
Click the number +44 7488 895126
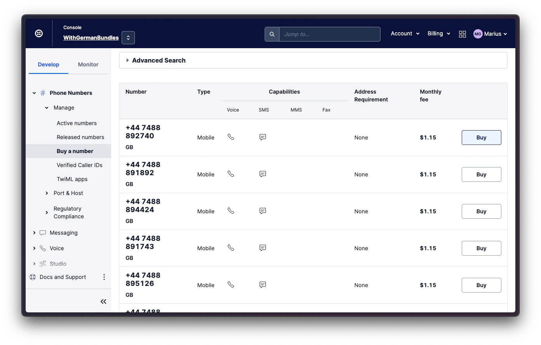coord(143,279)
